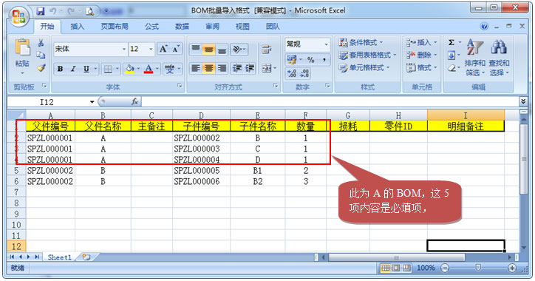Click the Format Painter brush icon
Screen dimensions: 535x281
pyautogui.click(x=41, y=68)
